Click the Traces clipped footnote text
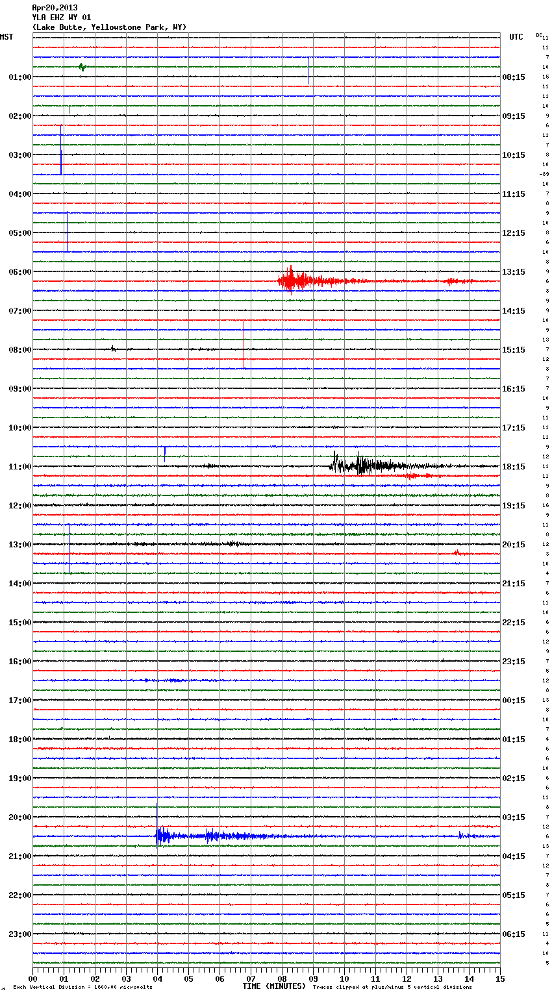 pyautogui.click(x=392, y=988)
